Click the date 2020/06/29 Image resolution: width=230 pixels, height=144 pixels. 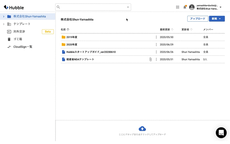pos(166,44)
